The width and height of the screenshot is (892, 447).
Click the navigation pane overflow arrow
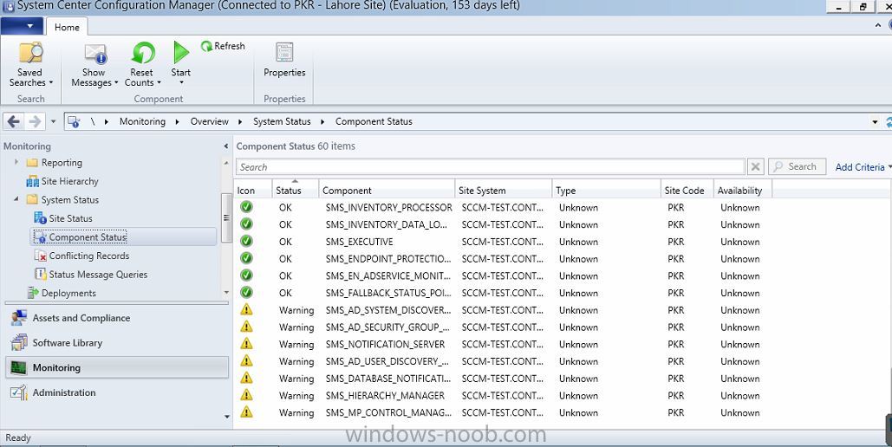[x=227, y=417]
